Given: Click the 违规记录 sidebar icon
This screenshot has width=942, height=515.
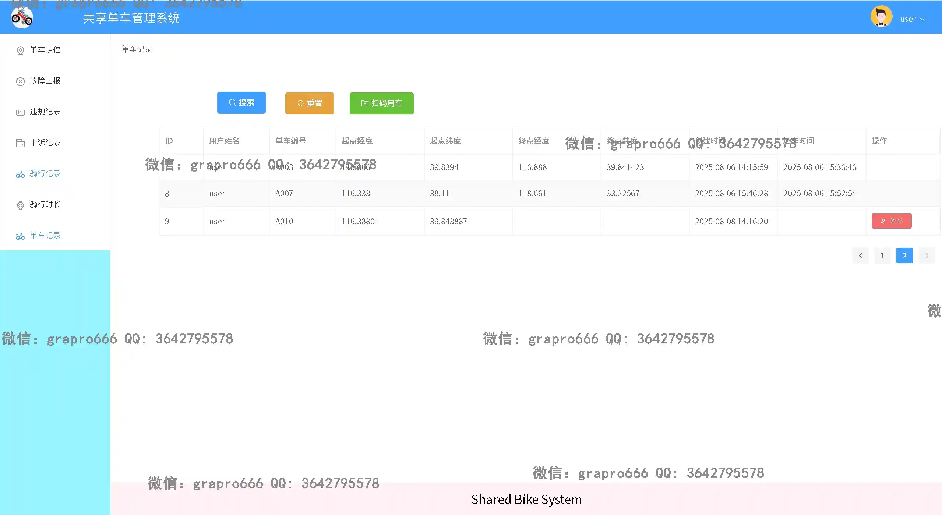Looking at the screenshot, I should pyautogui.click(x=20, y=112).
